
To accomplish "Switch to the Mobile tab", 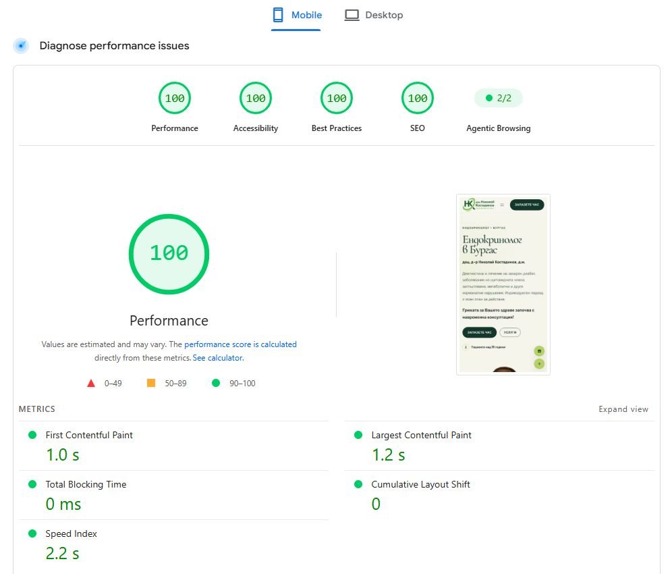I will point(297,15).
